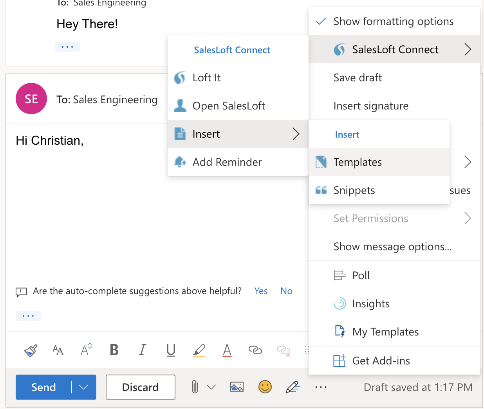Insert a picture inline
The width and height of the screenshot is (484, 409).
click(237, 387)
